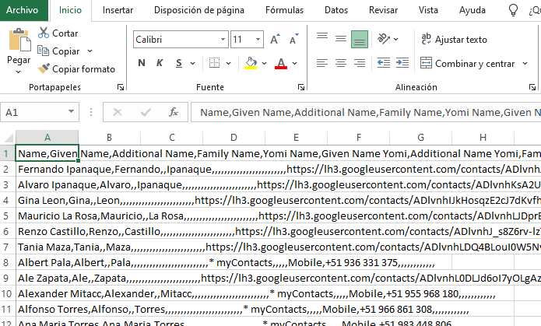Viewport: 541px width, 326px height.
Task: Open text orientation tool
Action: (x=384, y=39)
